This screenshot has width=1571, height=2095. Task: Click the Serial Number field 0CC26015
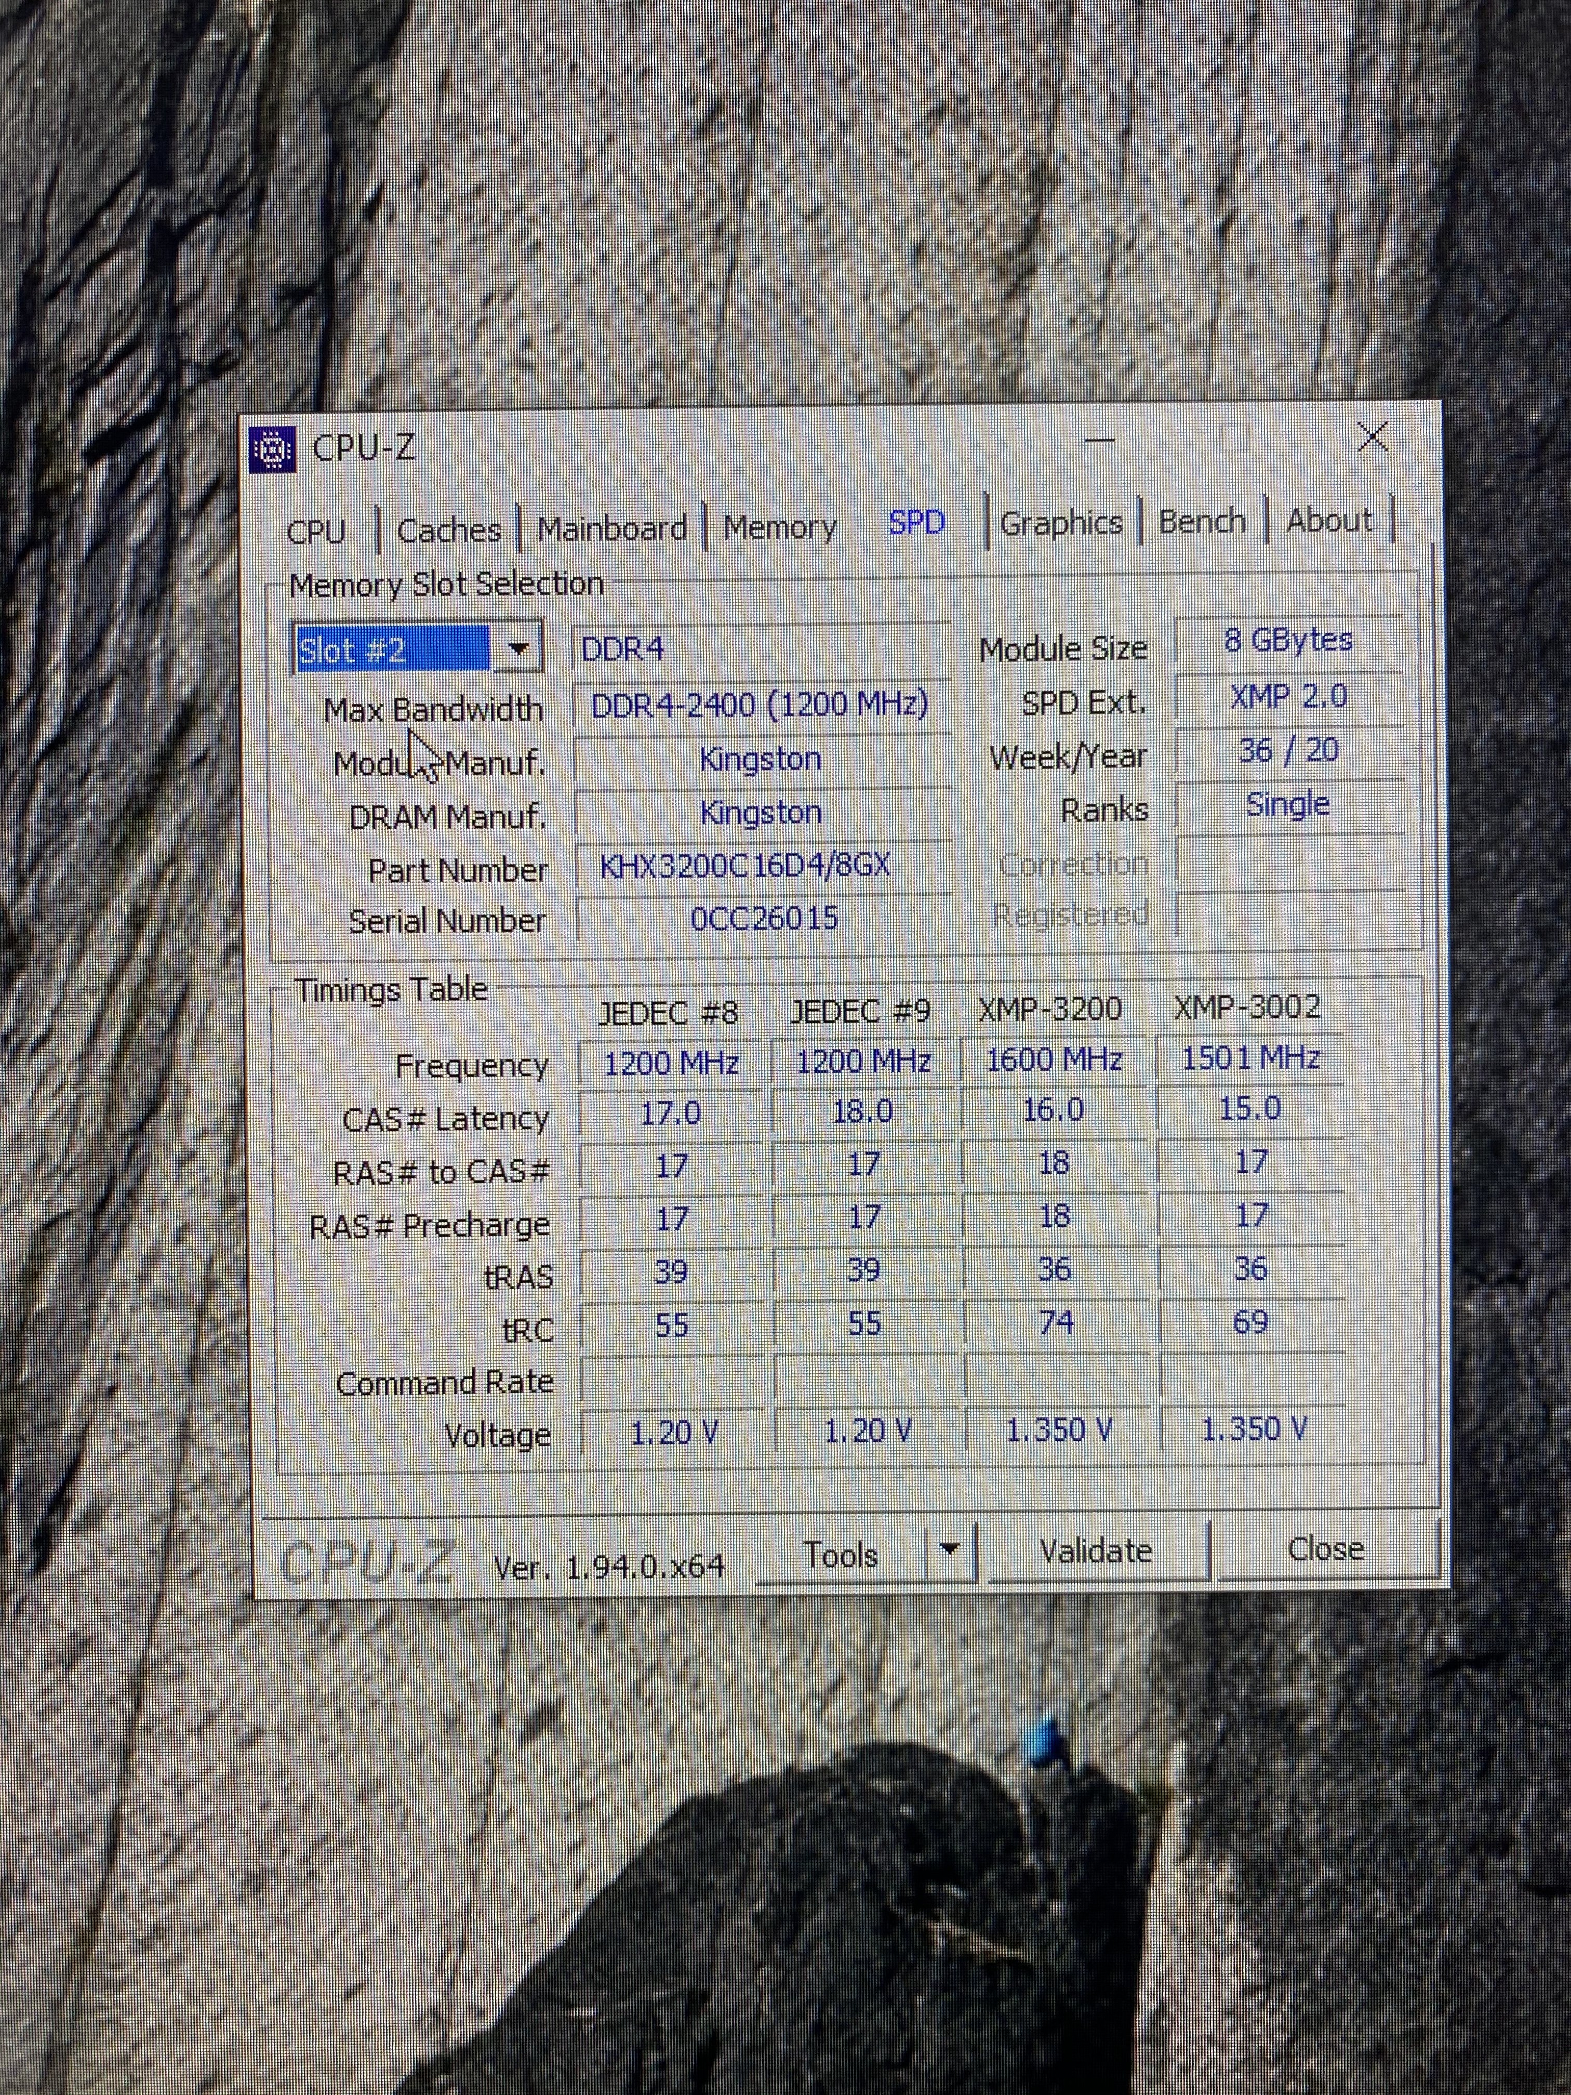(x=763, y=919)
